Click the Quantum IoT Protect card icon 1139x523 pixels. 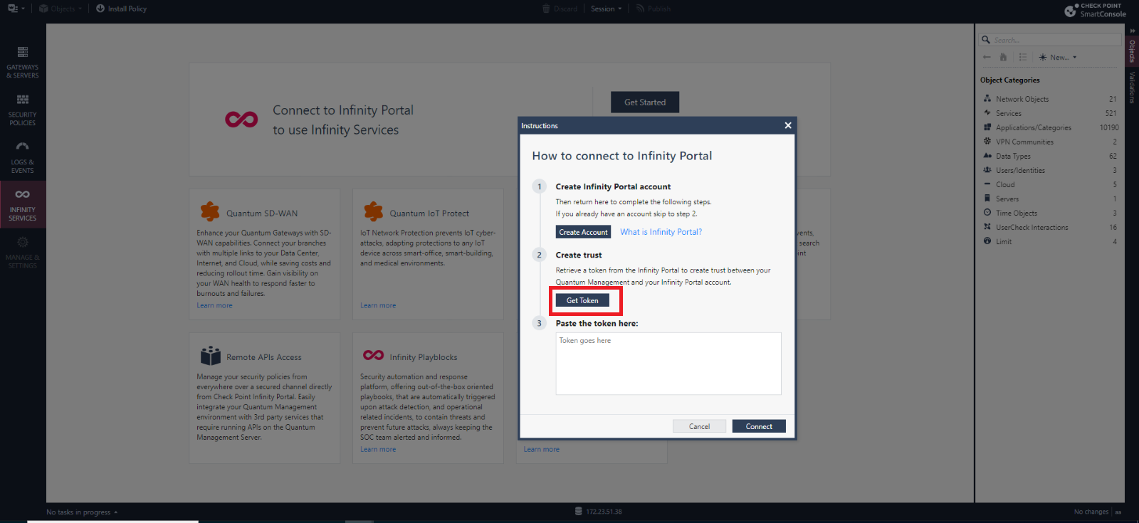tap(374, 211)
